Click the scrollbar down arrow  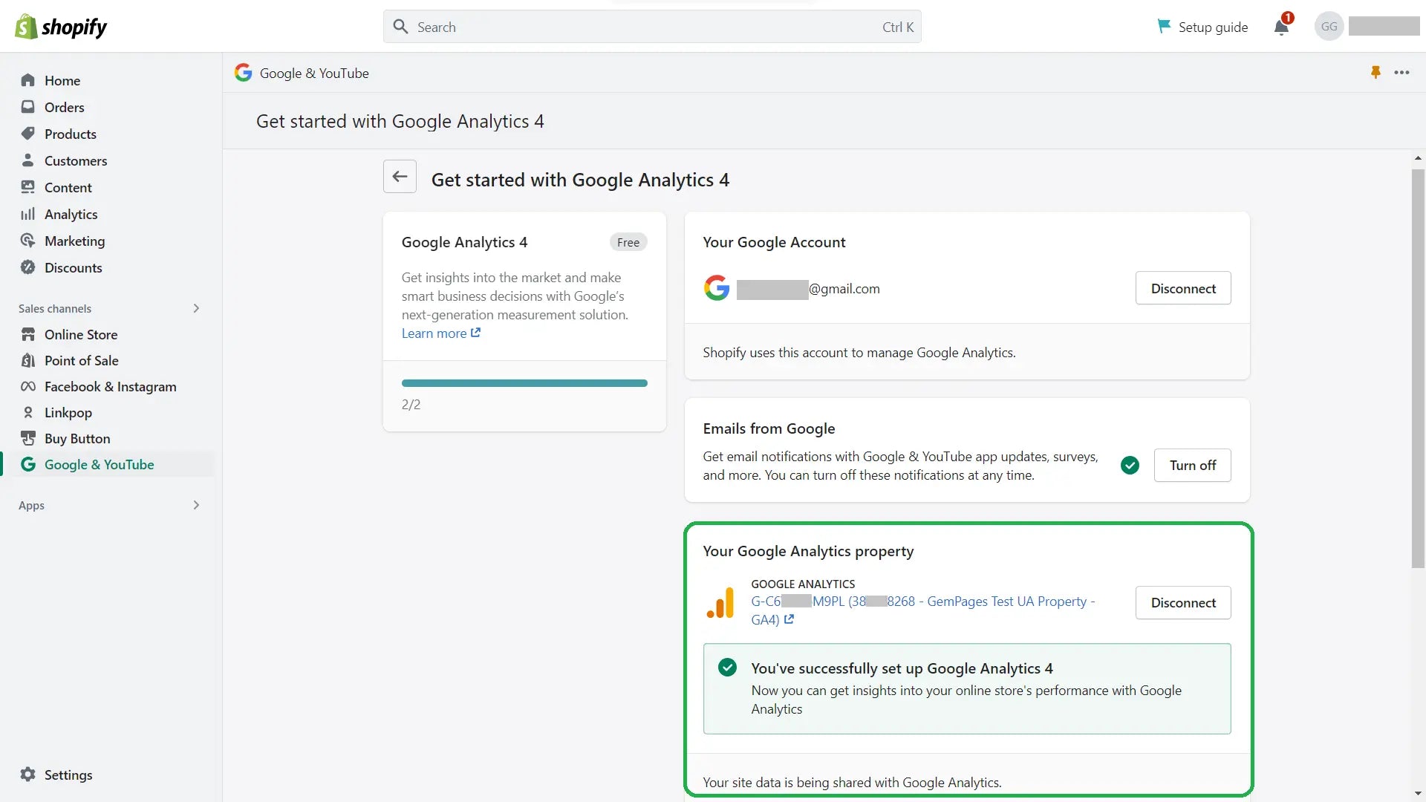1418,794
